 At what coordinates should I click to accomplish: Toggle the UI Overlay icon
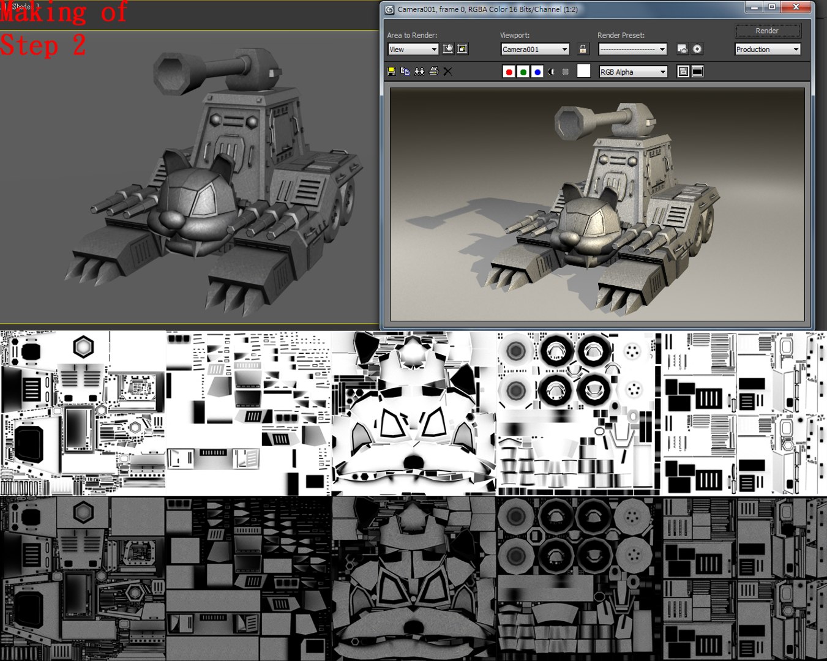(683, 72)
